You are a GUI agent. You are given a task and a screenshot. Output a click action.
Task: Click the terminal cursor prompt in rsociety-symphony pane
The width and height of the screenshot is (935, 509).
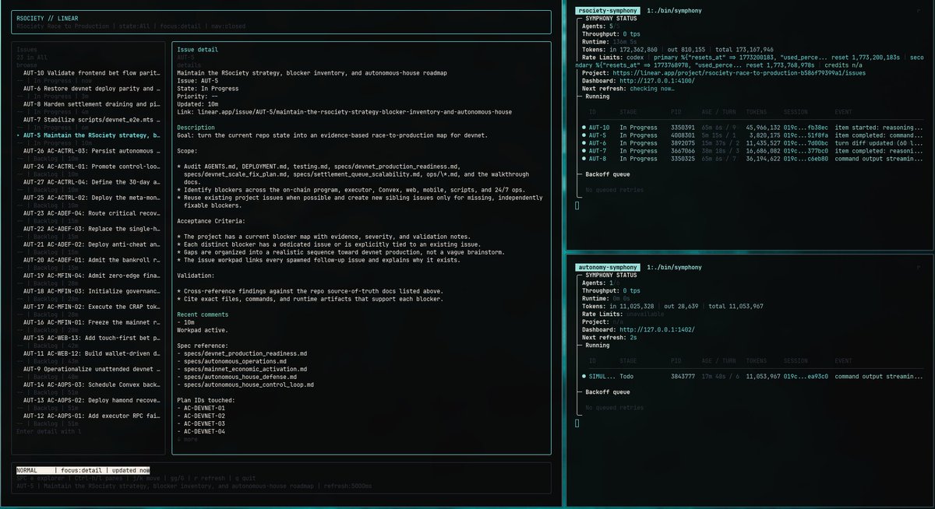tap(577, 205)
